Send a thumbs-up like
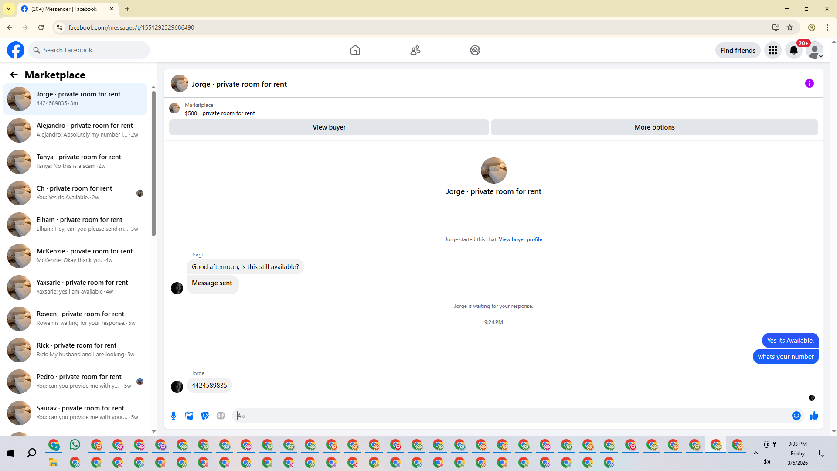Image resolution: width=837 pixels, height=471 pixels. click(813, 416)
